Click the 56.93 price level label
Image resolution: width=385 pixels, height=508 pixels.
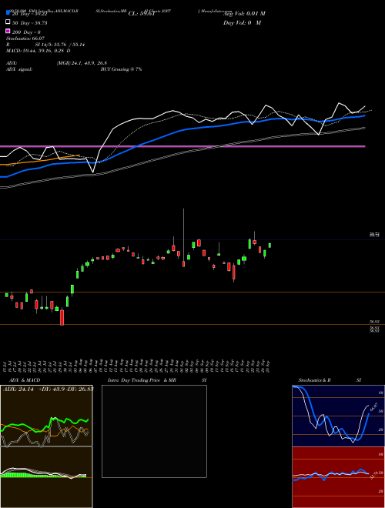pyautogui.click(x=374, y=322)
